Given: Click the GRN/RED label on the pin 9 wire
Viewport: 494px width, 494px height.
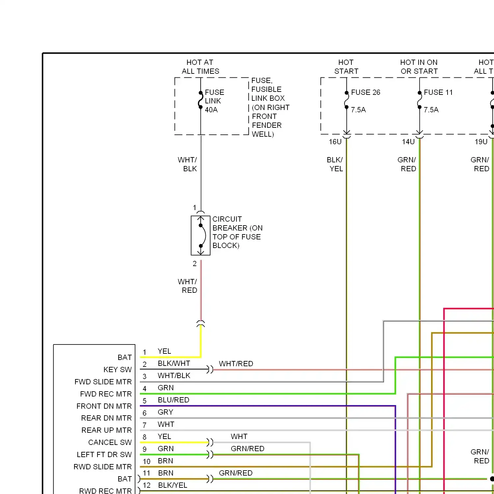Looking at the screenshot, I should click(x=247, y=449).
